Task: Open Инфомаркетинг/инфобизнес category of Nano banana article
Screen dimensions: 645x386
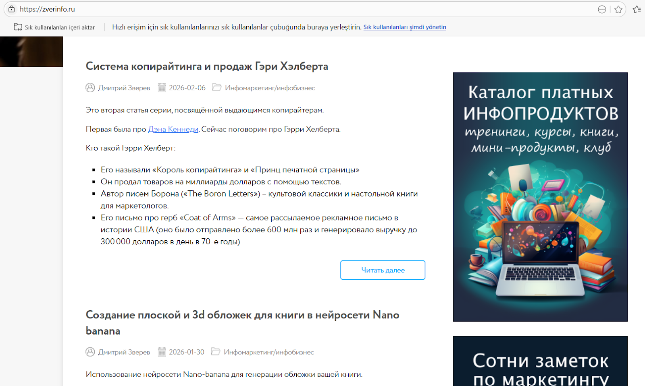Action: pos(269,352)
